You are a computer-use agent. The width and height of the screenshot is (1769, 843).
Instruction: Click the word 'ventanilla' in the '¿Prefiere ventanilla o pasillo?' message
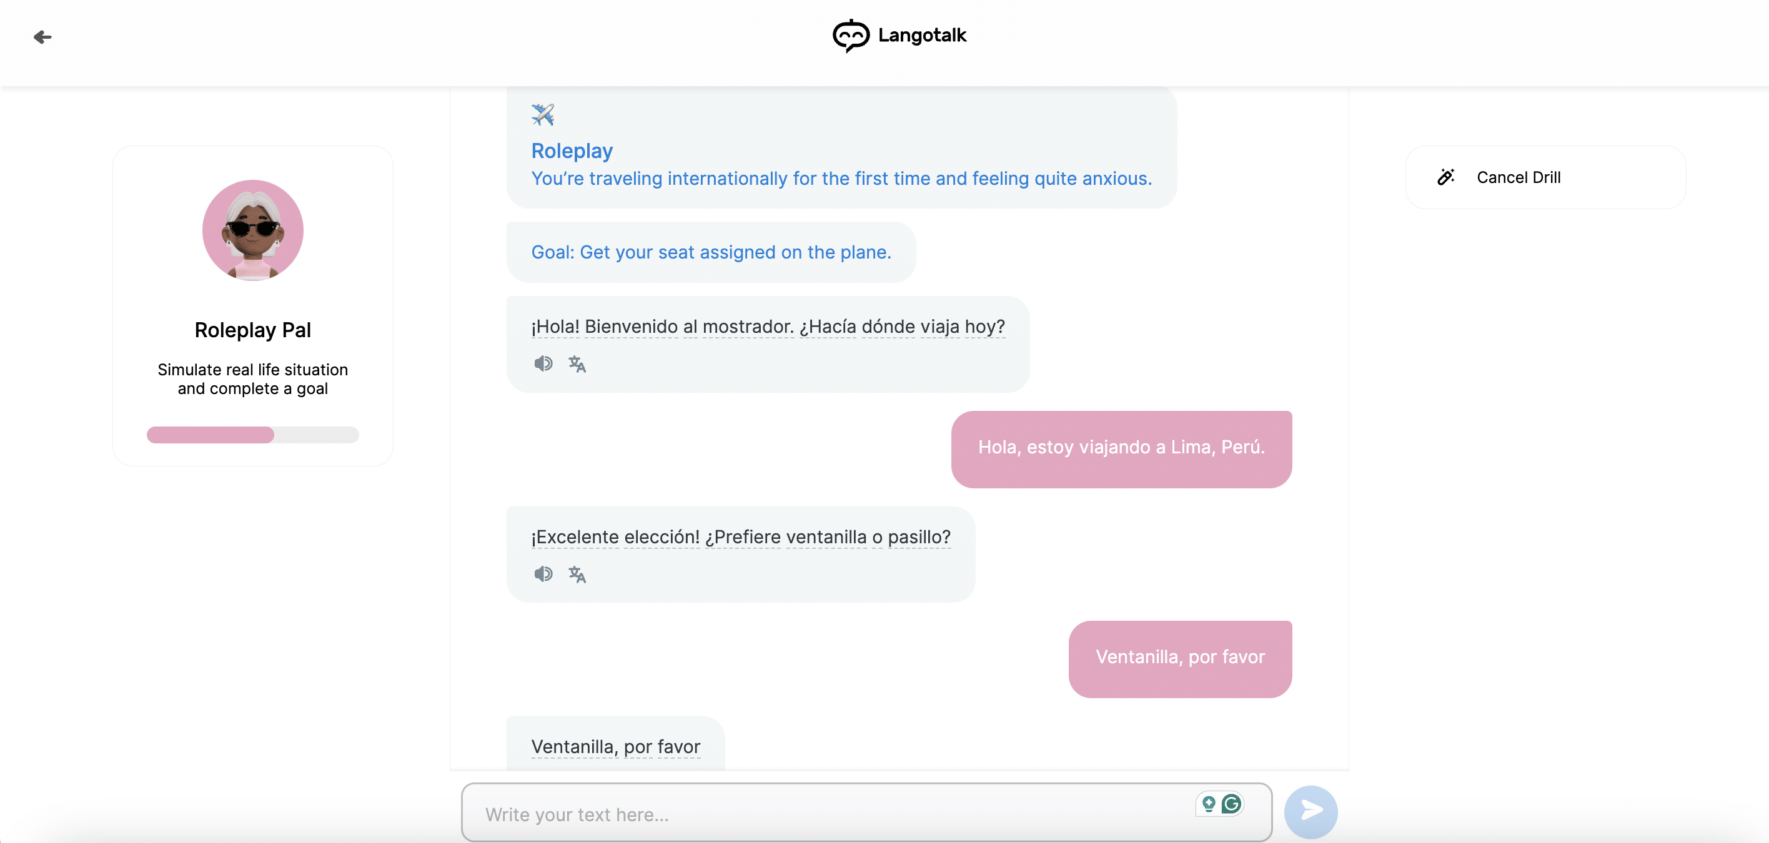(x=825, y=537)
